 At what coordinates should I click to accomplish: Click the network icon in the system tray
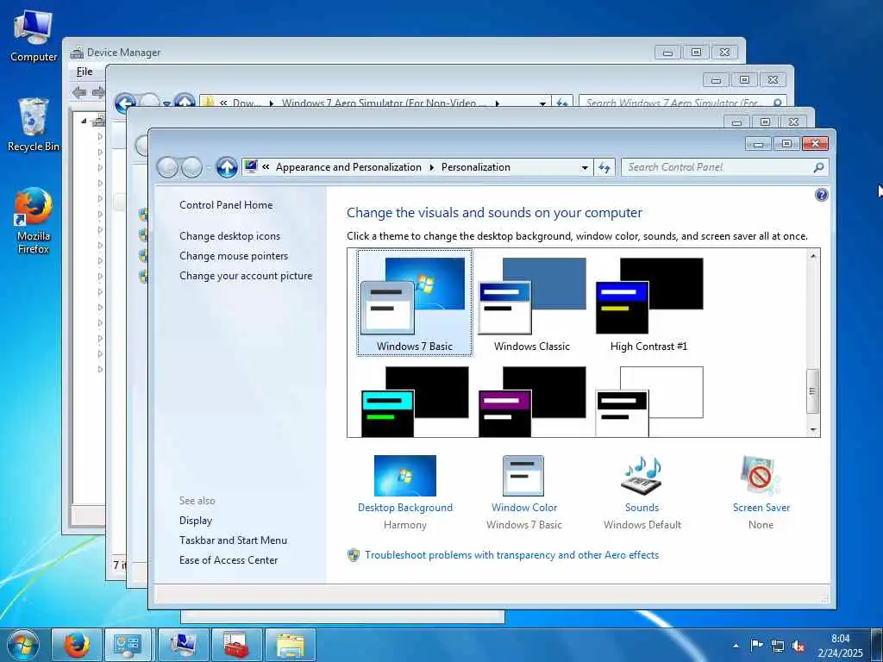point(778,646)
